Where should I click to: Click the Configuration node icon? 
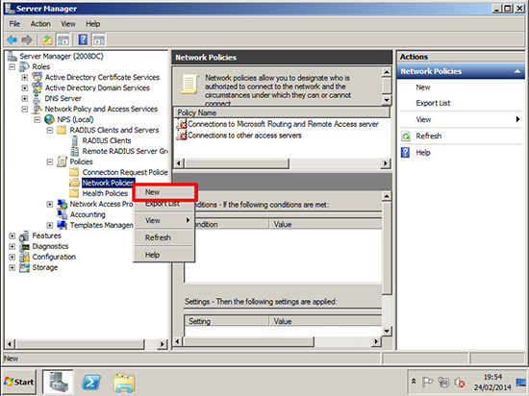[x=24, y=257]
